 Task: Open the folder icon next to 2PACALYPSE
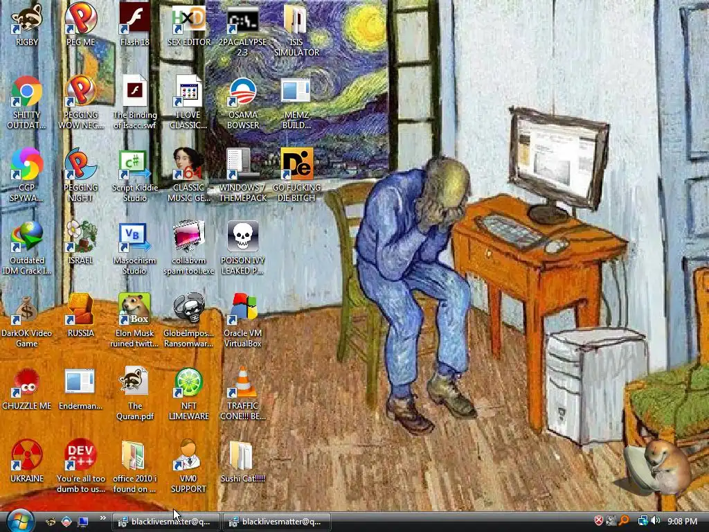pyautogui.click(x=296, y=18)
